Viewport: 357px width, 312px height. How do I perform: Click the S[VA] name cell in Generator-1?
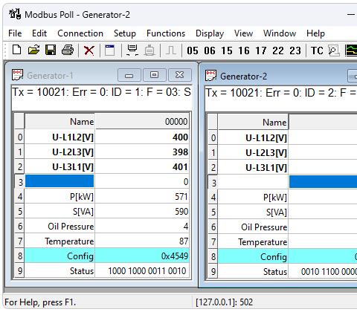(59, 212)
